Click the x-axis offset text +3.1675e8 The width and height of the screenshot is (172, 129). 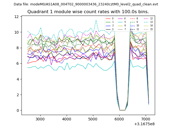144,124
